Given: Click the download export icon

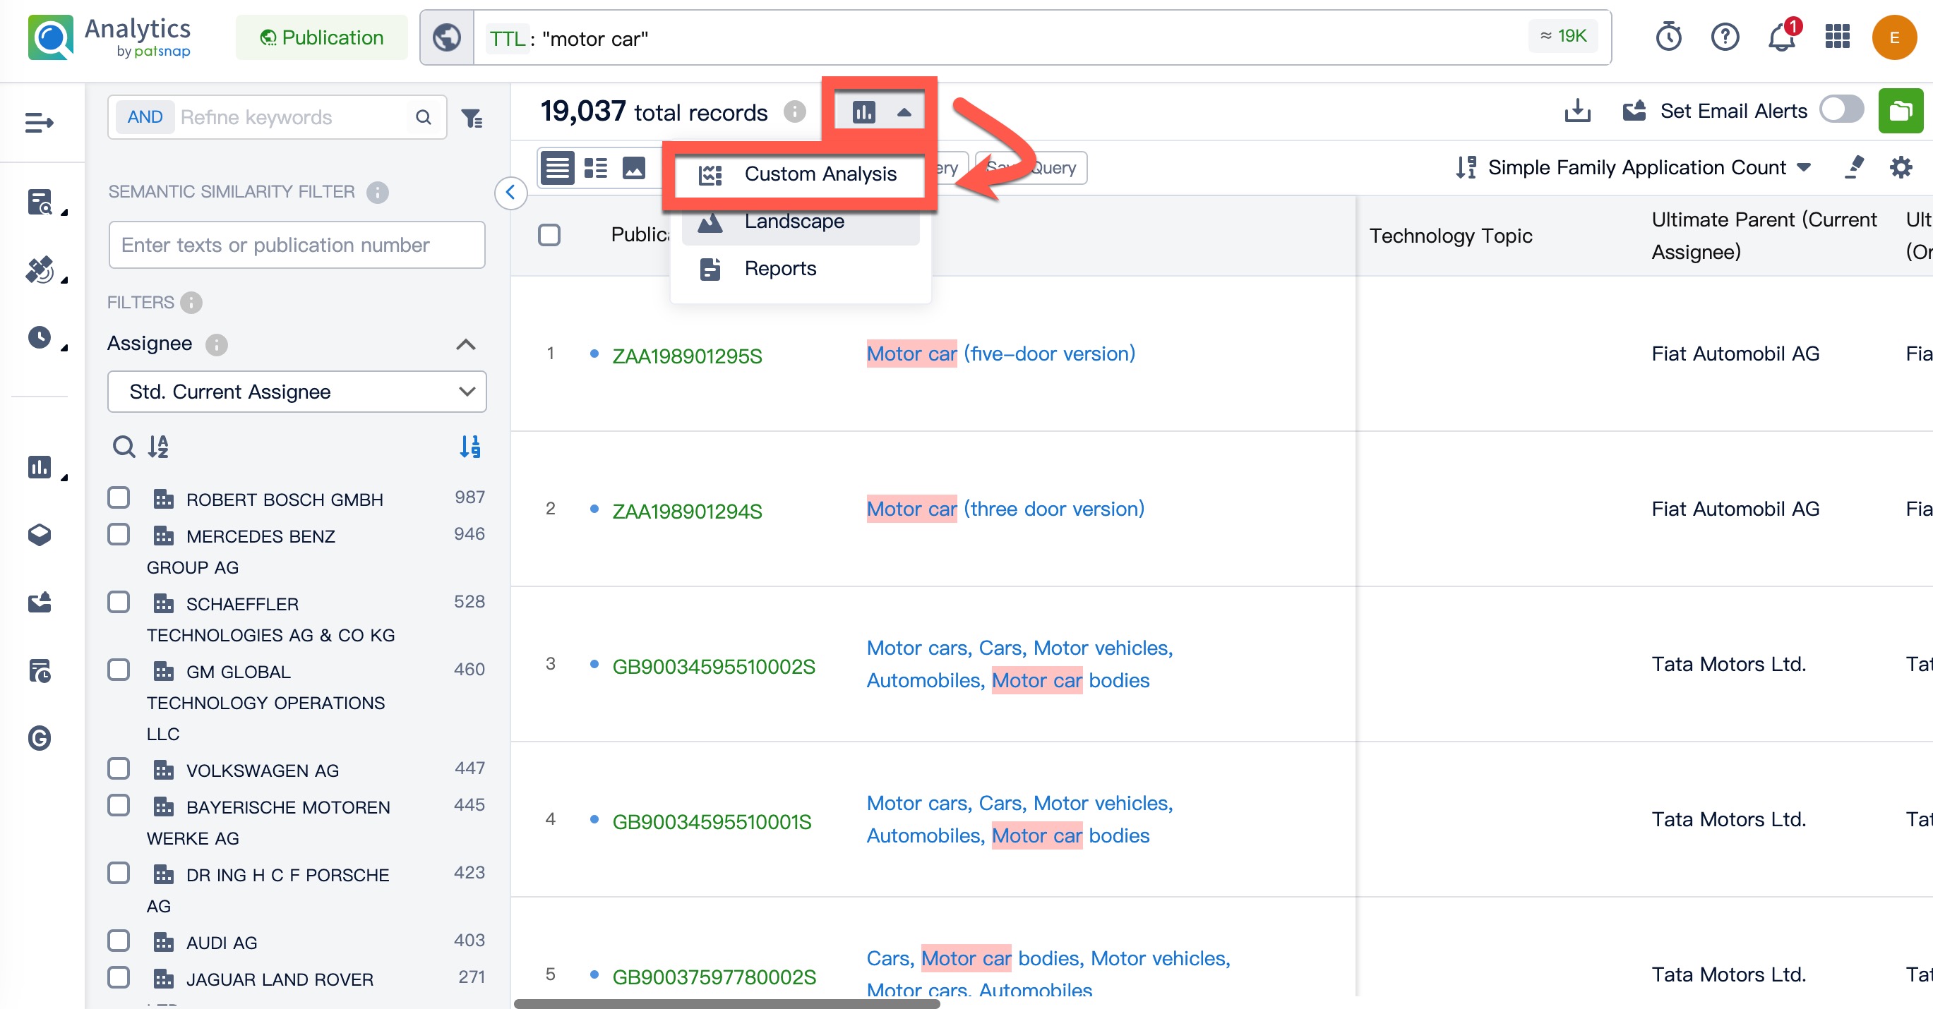Looking at the screenshot, I should (1577, 111).
